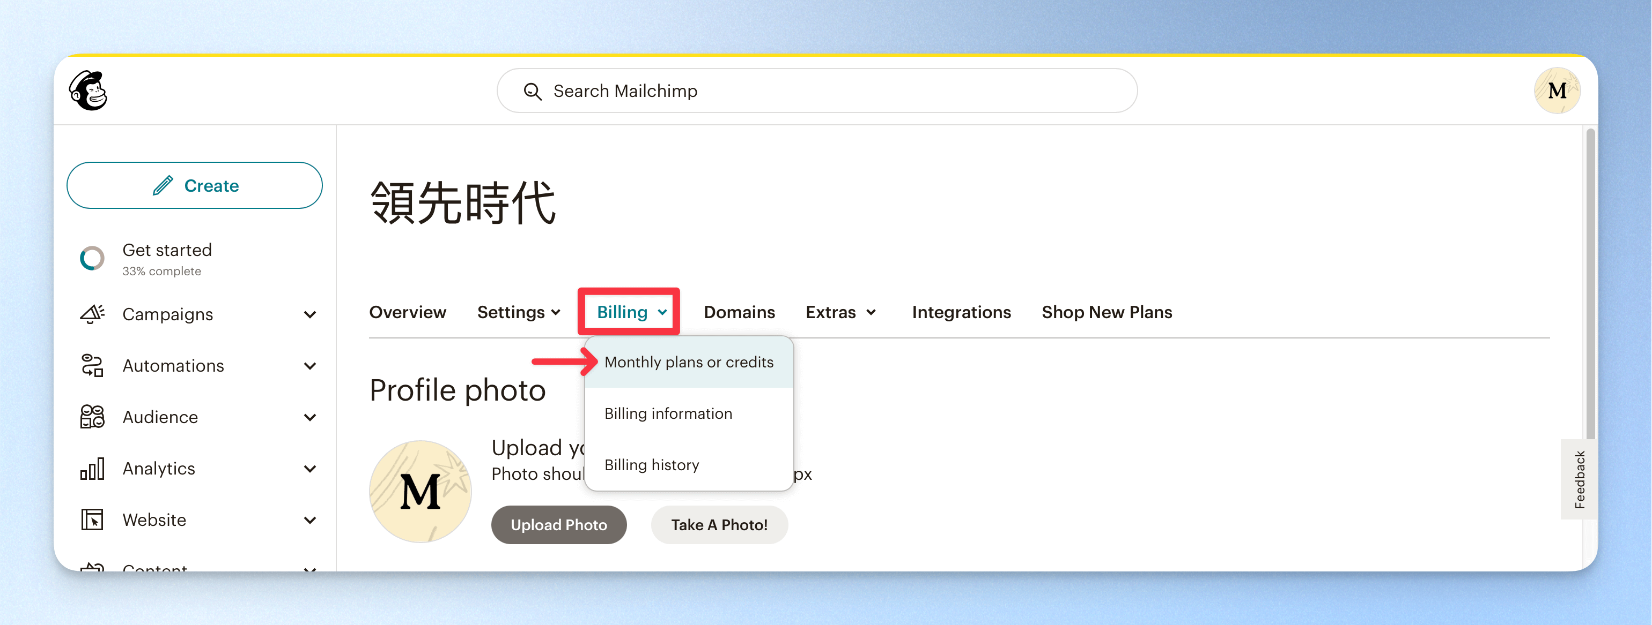The image size is (1652, 625).
Task: Click the Create button
Action: (x=194, y=185)
